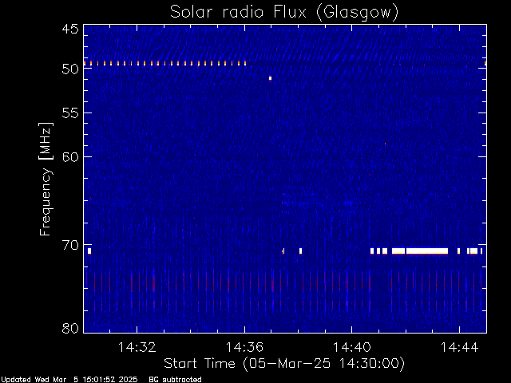Click the isolated white spot near 51 MHz
511x383 pixels.
pos(270,78)
